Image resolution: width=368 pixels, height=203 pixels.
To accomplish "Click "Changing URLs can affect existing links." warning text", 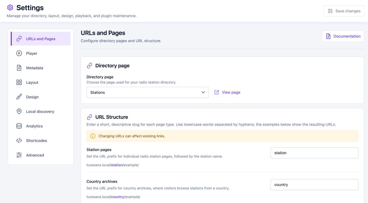I will point(132,136).
